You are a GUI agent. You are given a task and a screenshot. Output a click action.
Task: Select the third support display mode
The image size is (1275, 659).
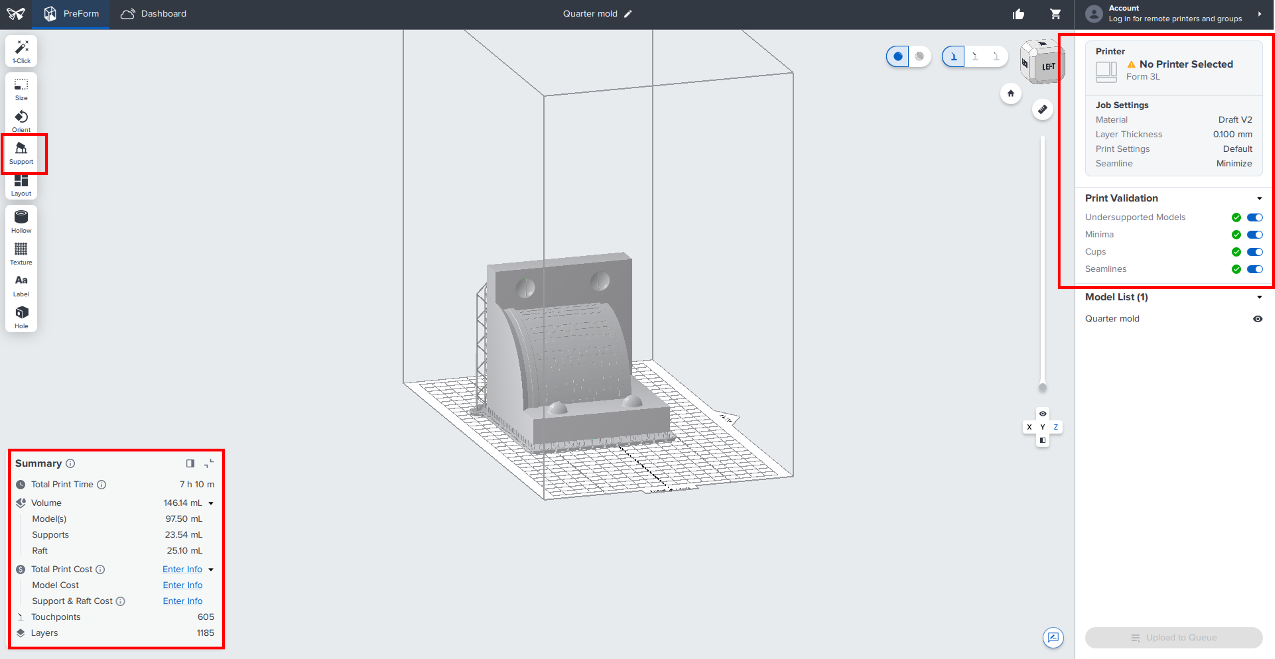pos(996,56)
